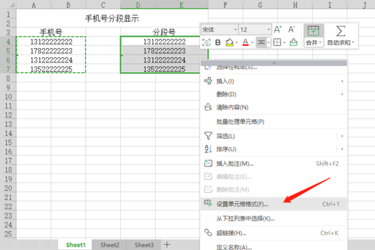
Task: Open the 删除(D) submenu
Action: (x=273, y=94)
